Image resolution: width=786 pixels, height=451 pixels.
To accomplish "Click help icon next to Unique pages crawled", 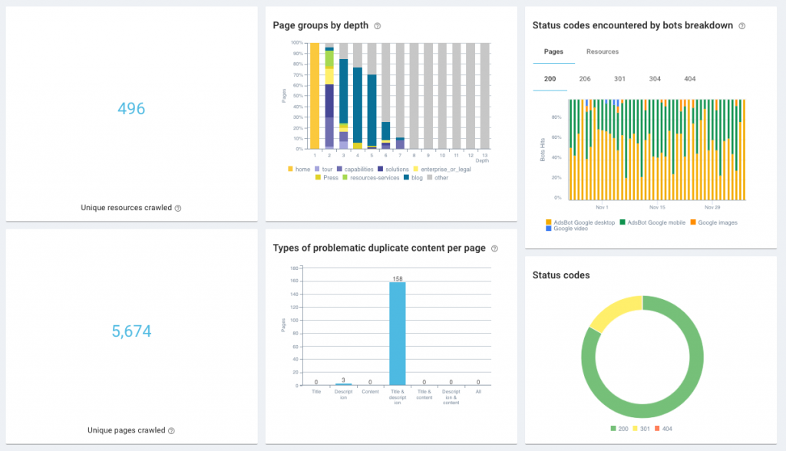I will point(171,431).
